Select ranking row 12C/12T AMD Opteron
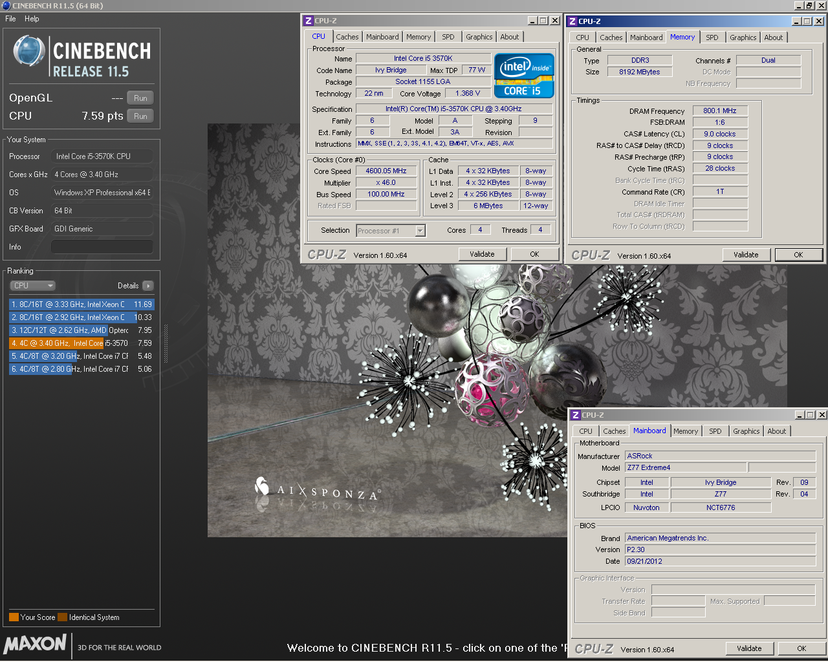The width and height of the screenshot is (828, 662). coord(82,330)
